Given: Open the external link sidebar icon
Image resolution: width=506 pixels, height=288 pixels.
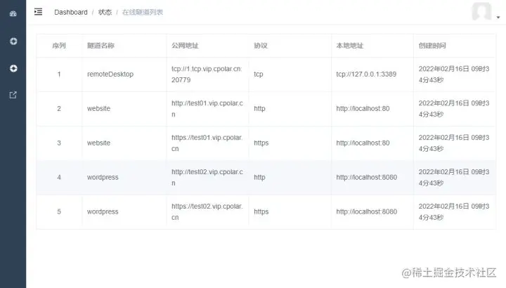Looking at the screenshot, I should [13, 95].
